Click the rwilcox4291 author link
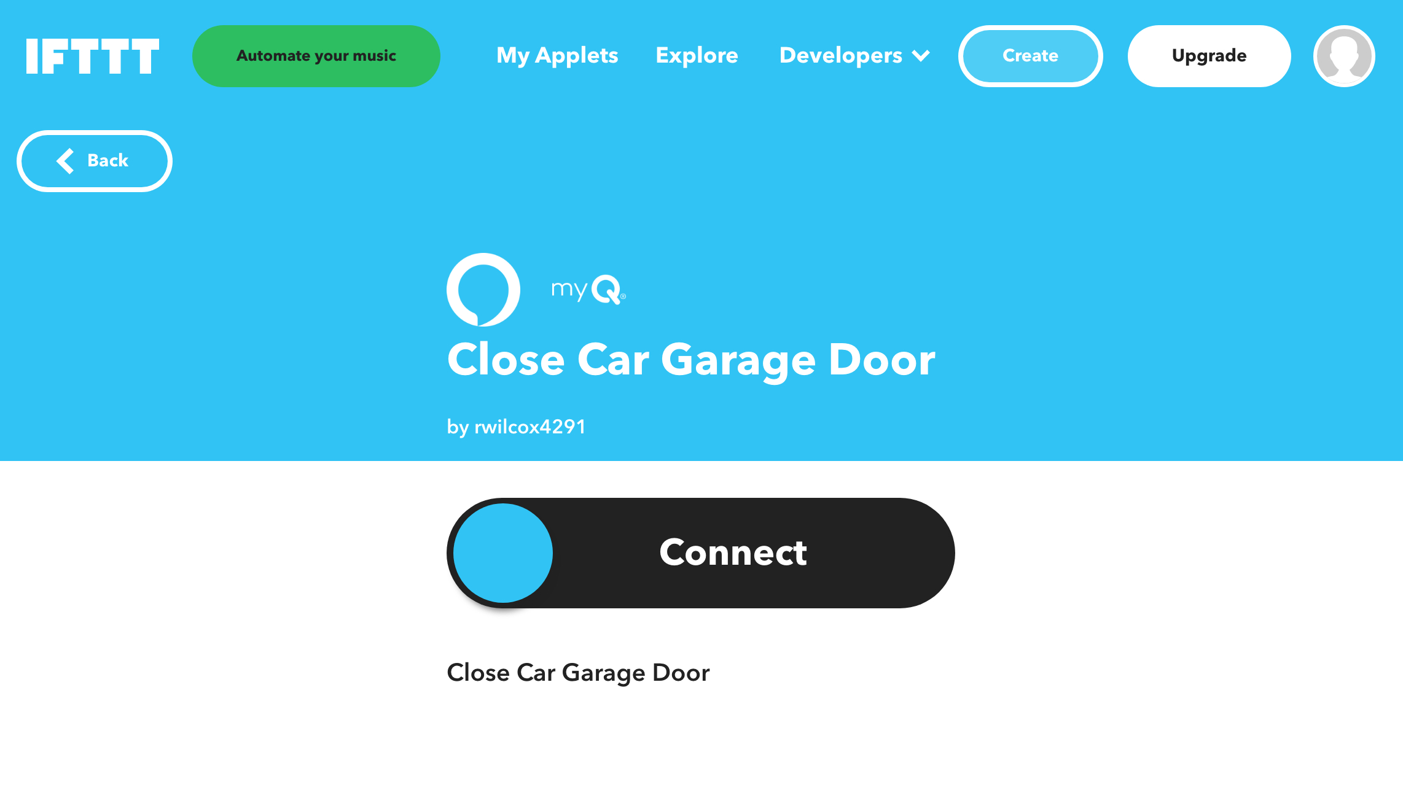This screenshot has width=1403, height=798. pyautogui.click(x=530, y=427)
